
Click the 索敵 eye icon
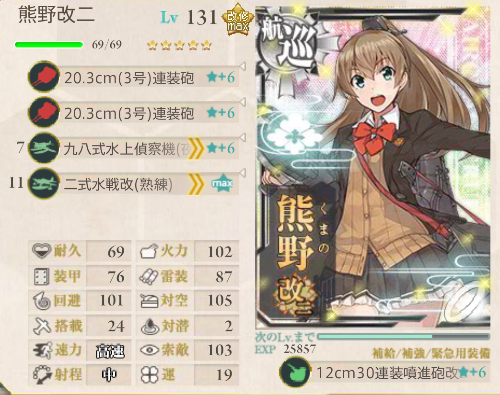pos(150,350)
